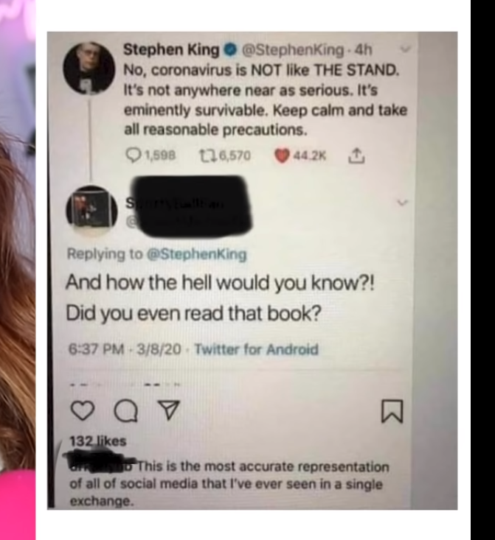This screenshot has width=495, height=540.
Task: Open Stephen King's profile picture
Action: 89,68
